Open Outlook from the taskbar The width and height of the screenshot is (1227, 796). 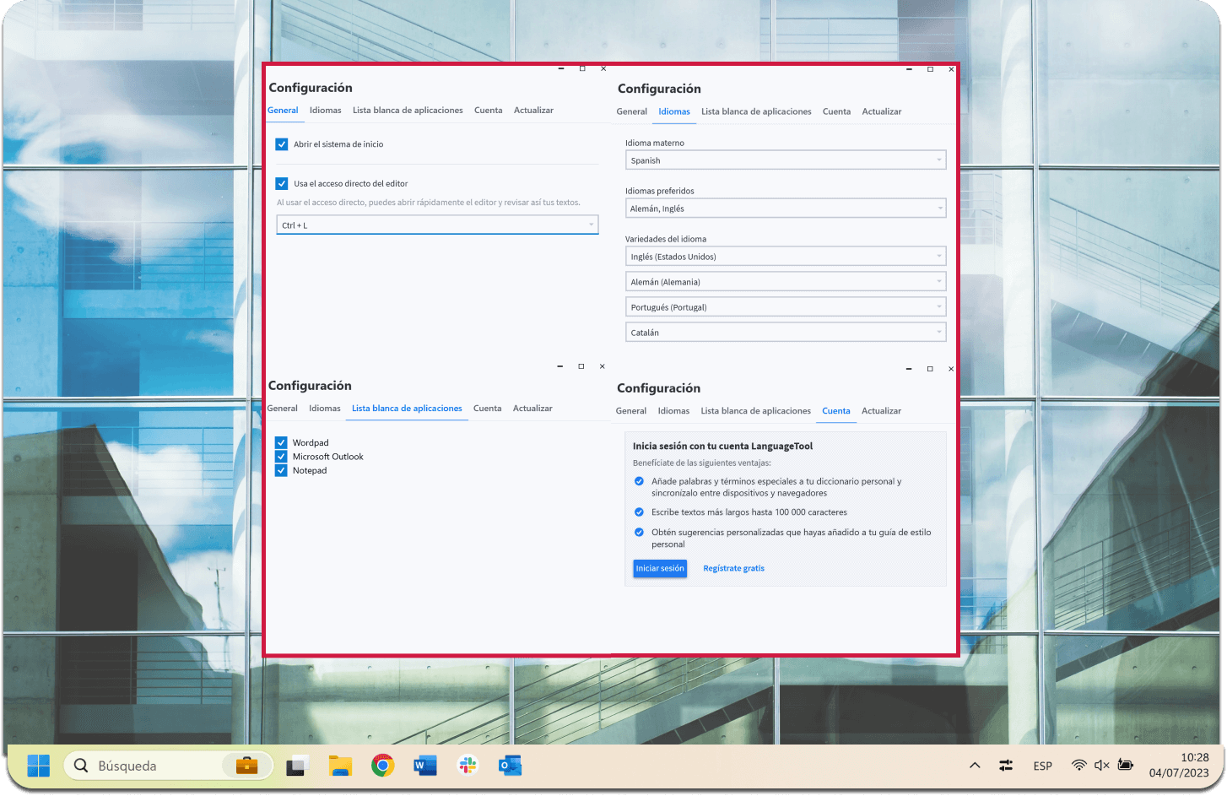pyautogui.click(x=510, y=766)
